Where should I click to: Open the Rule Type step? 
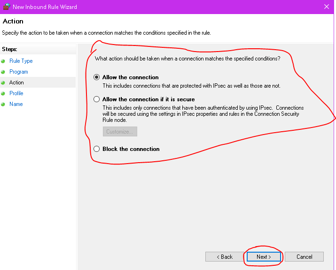coord(21,61)
